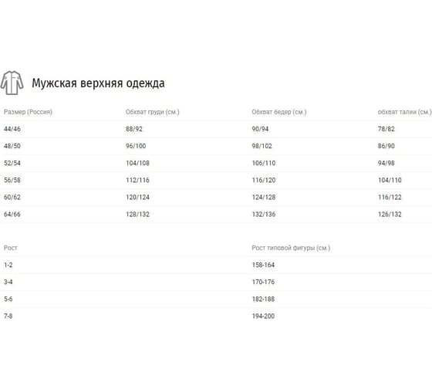Click chest value '128/132'
Image resolution: width=432 pixels, height=389 pixels.
pyautogui.click(x=138, y=215)
